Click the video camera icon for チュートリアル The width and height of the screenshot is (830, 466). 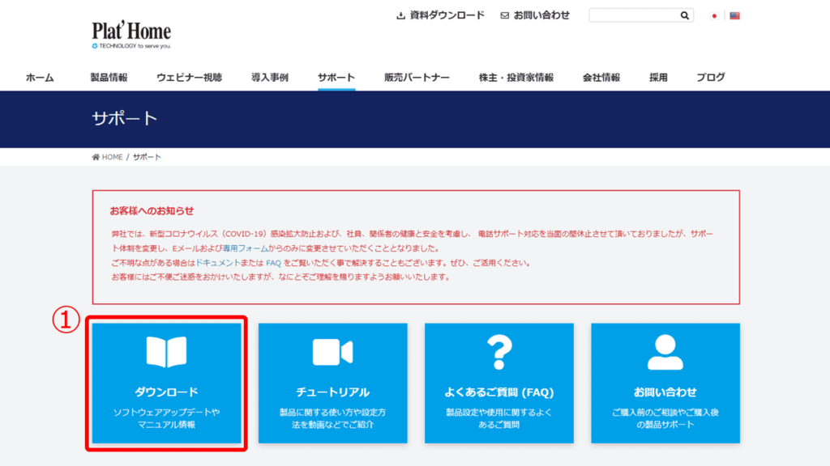point(332,352)
